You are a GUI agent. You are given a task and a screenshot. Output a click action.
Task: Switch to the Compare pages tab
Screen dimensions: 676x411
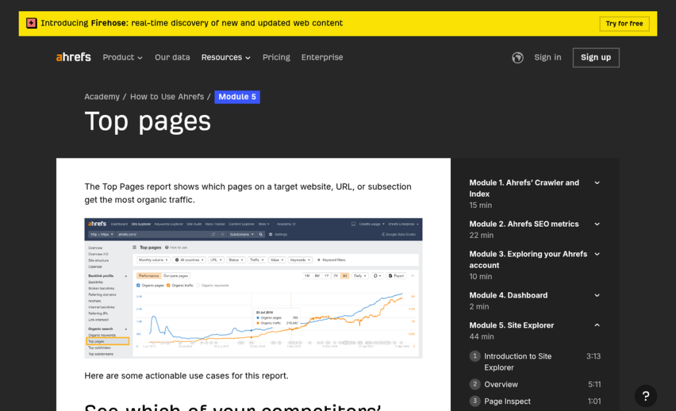click(176, 275)
